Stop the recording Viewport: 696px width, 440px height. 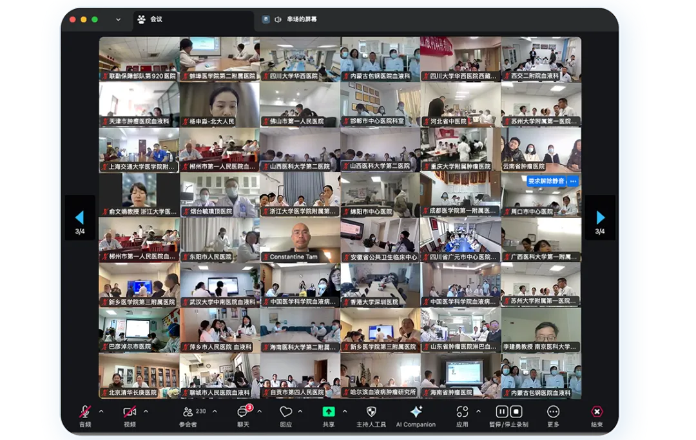pos(516,412)
